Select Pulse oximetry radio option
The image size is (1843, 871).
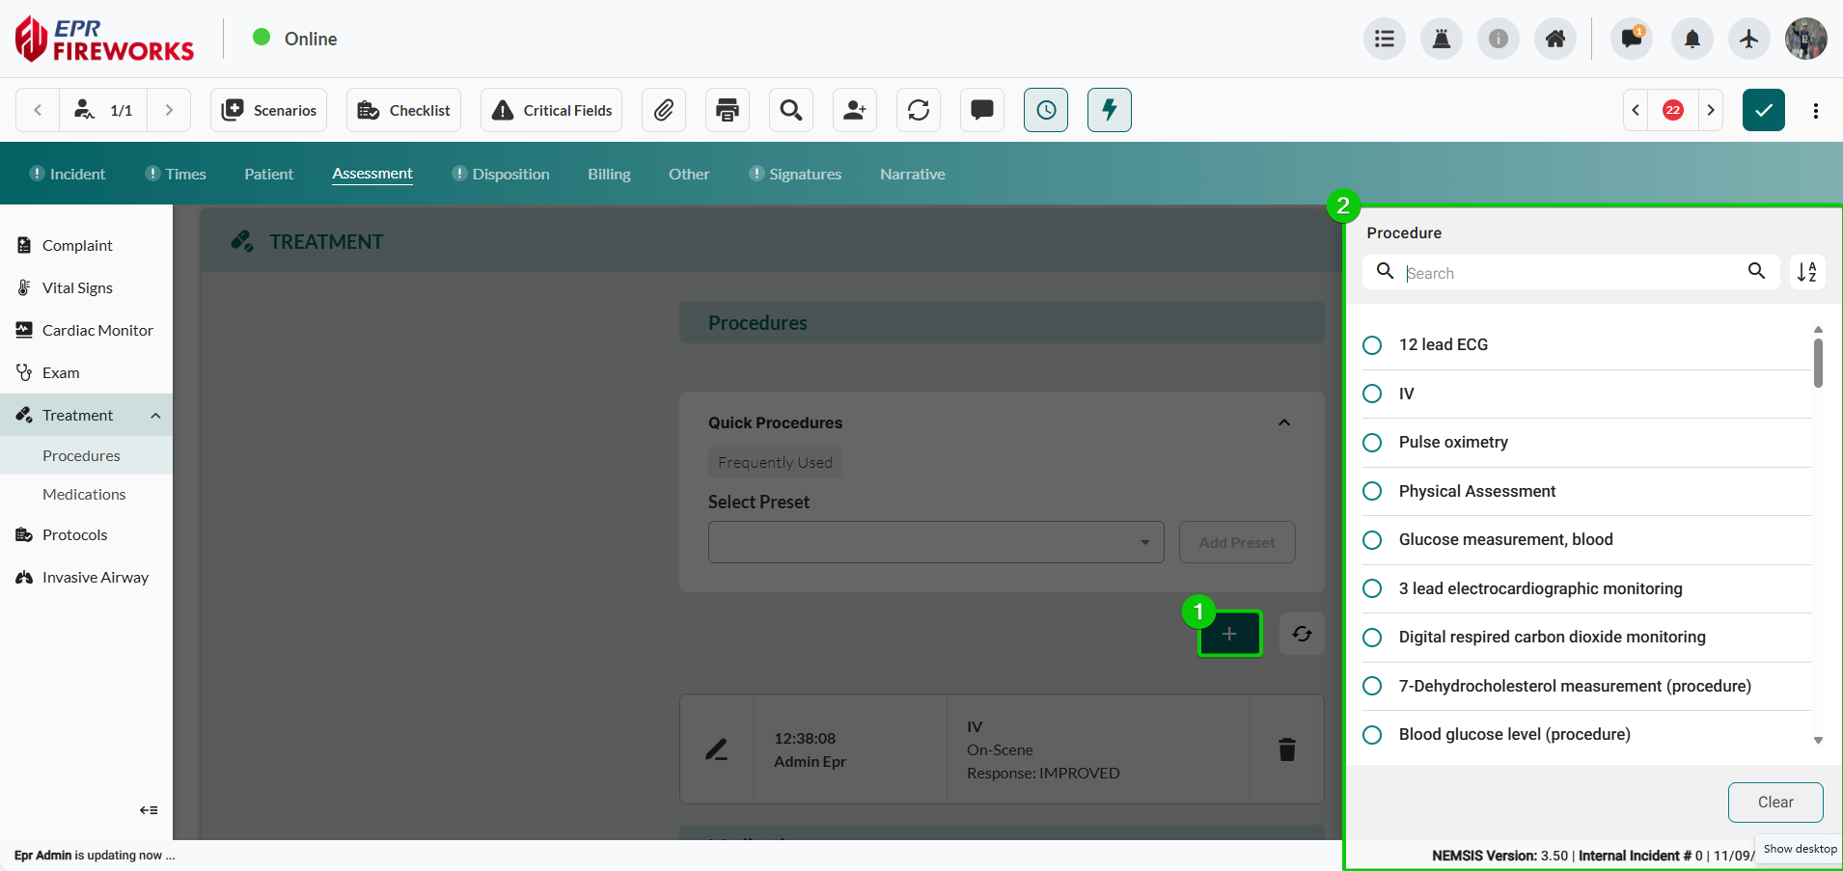[x=1372, y=443]
